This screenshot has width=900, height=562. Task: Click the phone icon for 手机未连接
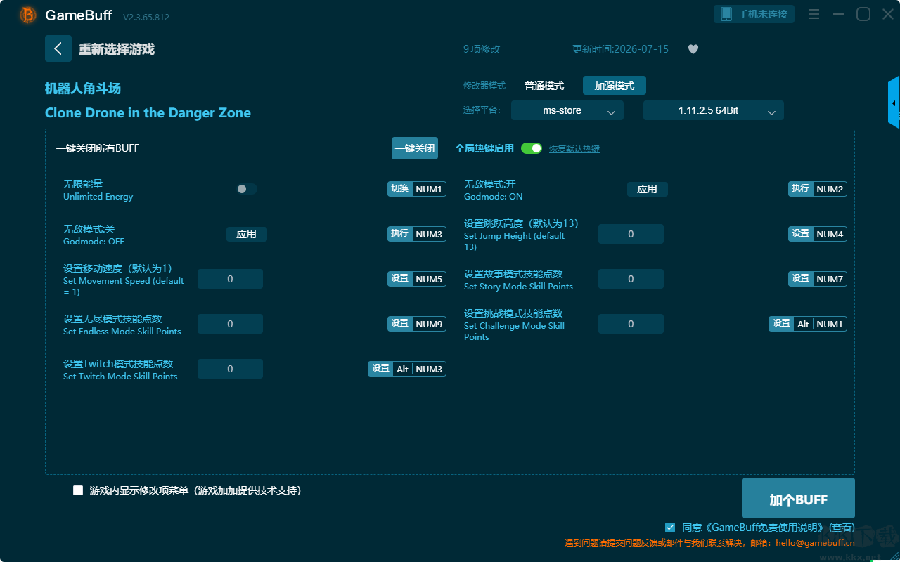click(x=726, y=14)
